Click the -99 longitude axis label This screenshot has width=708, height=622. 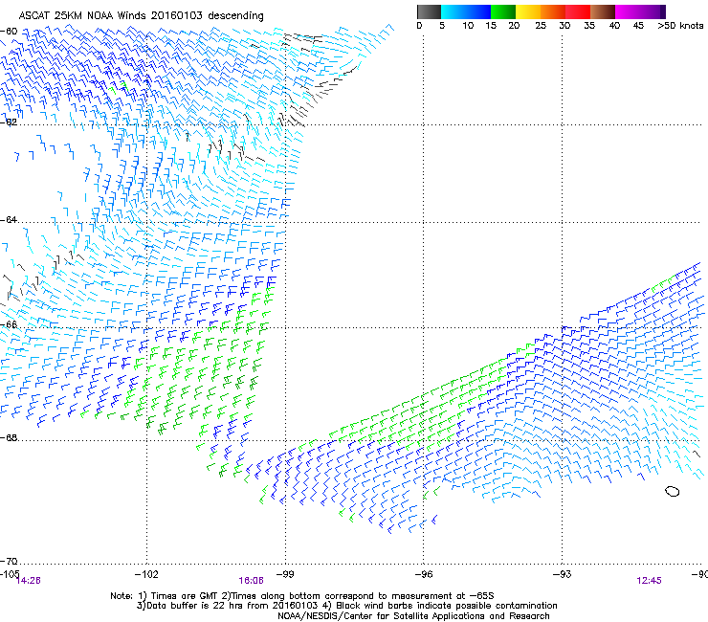tap(285, 574)
